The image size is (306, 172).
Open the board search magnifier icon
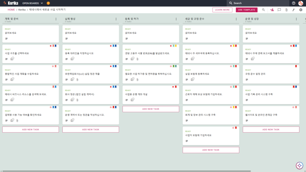(x=264, y=10)
